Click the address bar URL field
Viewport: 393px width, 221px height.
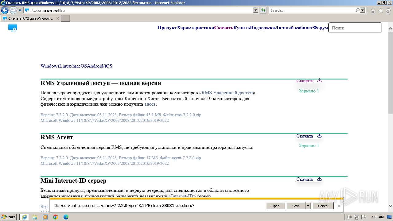point(138,10)
